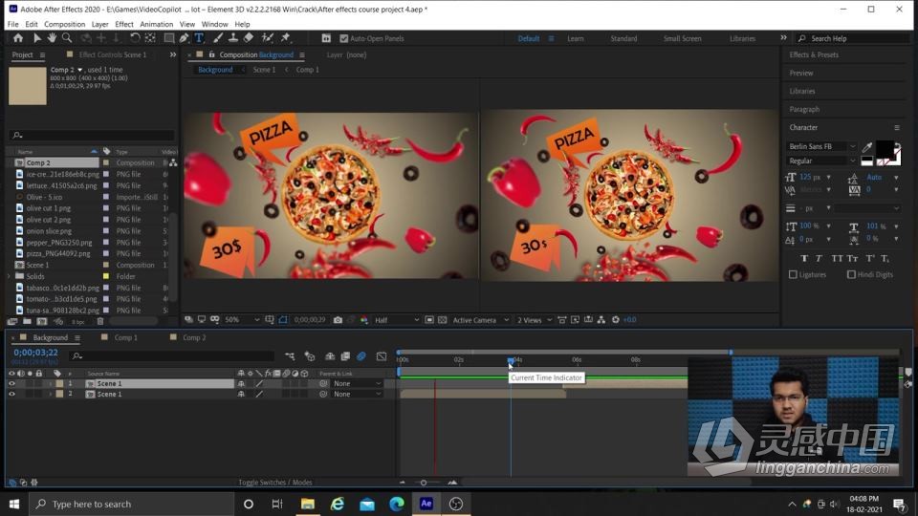Switch to the Comp 1 timeline tab
The image size is (918, 516).
click(x=125, y=337)
